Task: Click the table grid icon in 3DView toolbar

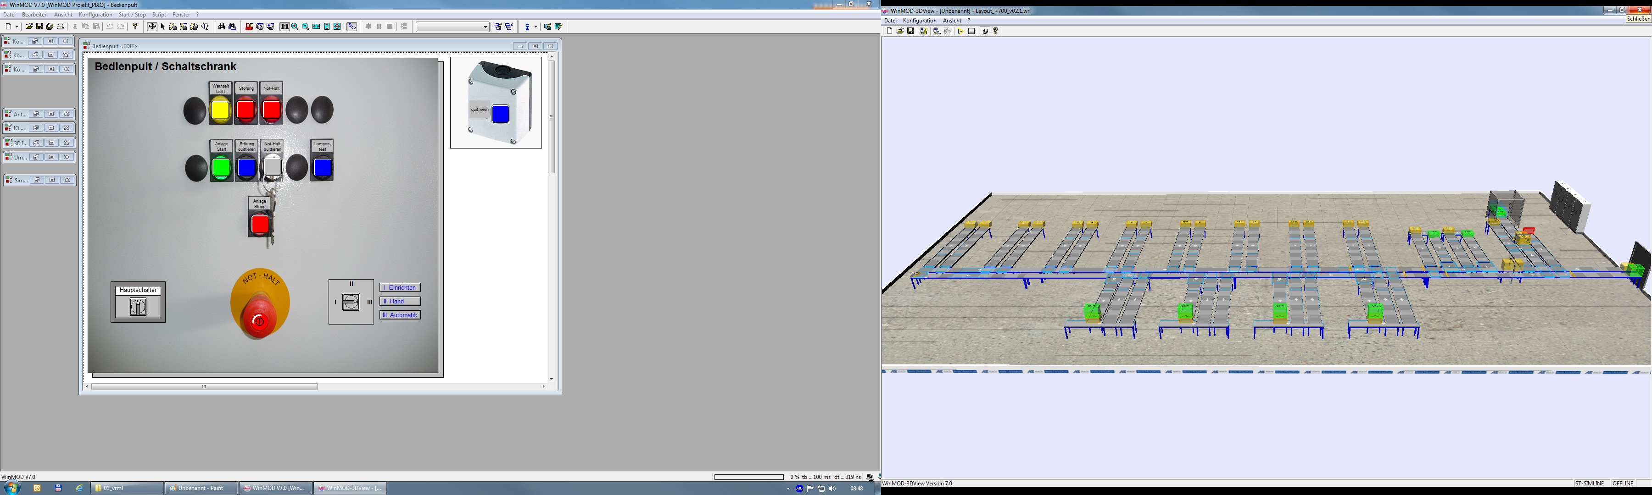Action: tap(971, 31)
